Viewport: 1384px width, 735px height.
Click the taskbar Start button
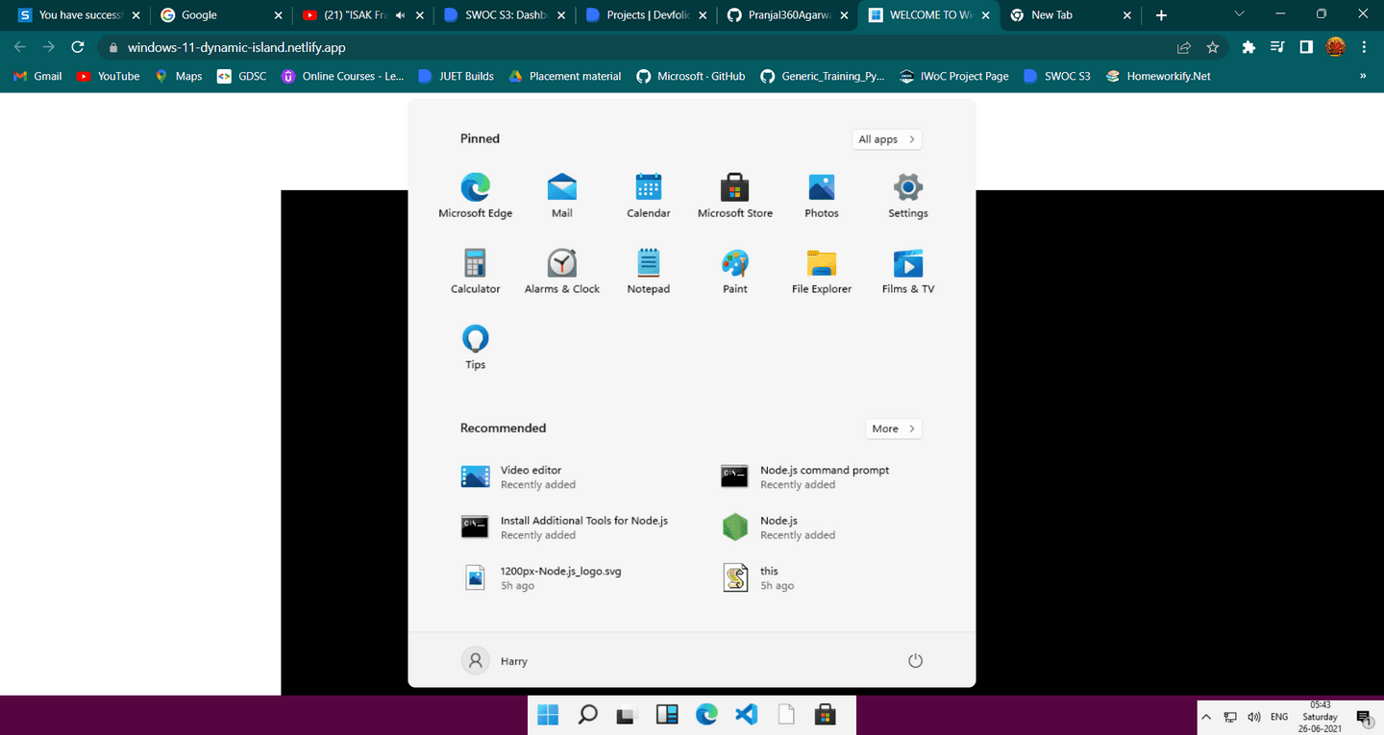[x=548, y=715]
